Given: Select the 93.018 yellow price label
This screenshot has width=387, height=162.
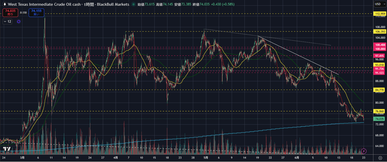Looking at the screenshot, I should [x=379, y=65].
